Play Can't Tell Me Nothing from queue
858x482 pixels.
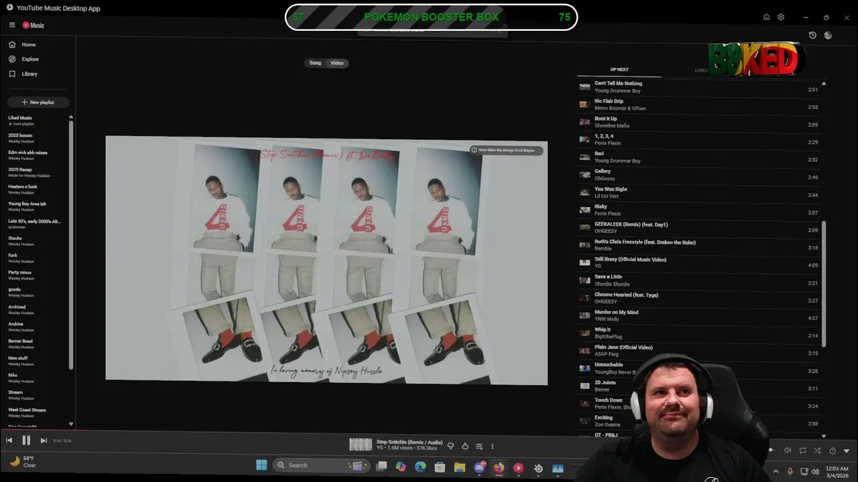[x=698, y=87]
